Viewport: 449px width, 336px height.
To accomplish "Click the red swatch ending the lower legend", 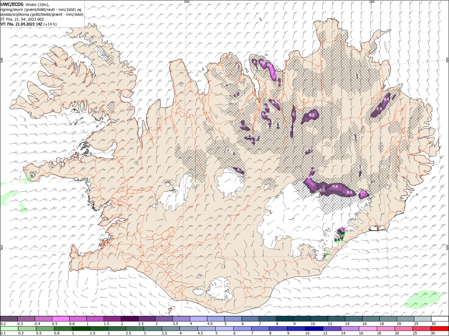I will [440, 329].
